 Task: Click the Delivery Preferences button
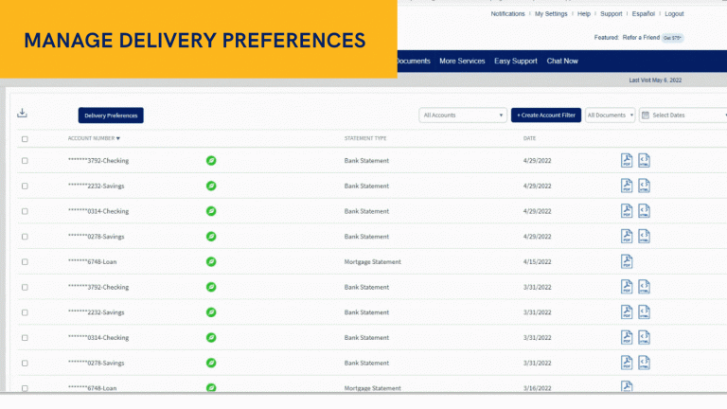click(111, 116)
